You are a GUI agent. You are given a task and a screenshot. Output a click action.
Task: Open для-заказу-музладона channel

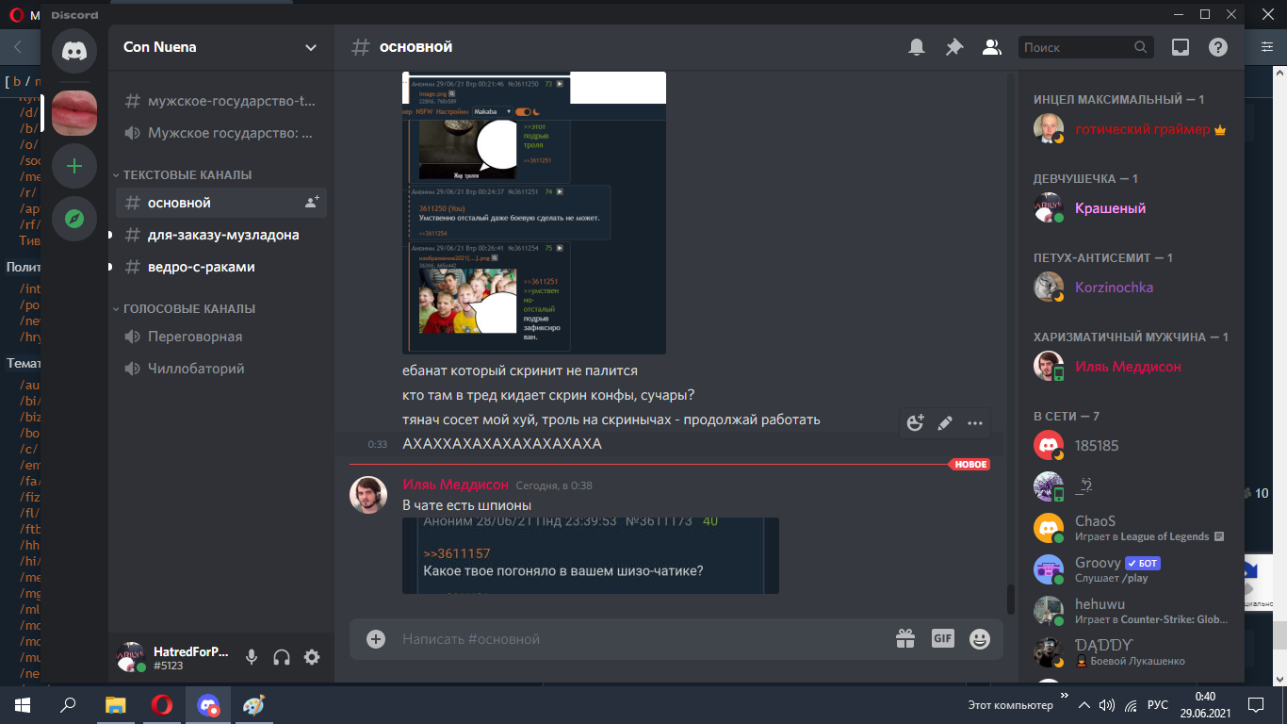pos(221,235)
